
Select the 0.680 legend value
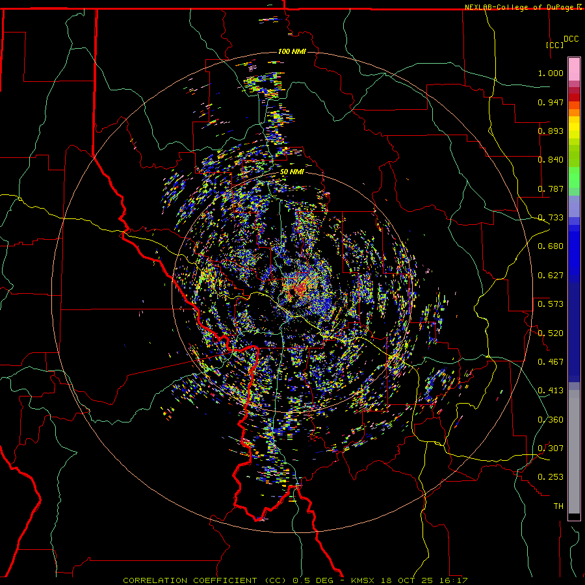point(551,246)
